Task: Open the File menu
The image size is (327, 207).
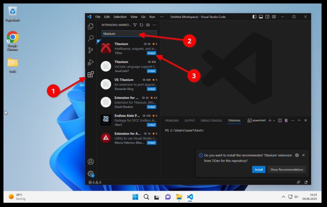Action: pos(98,17)
